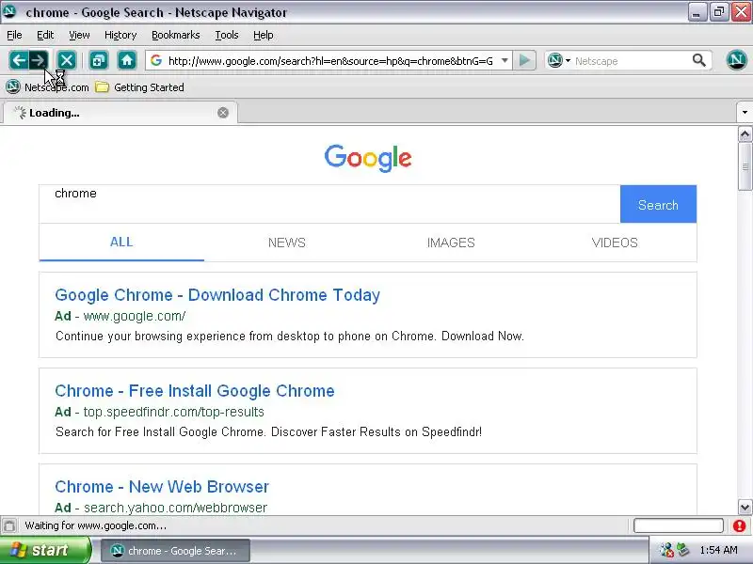Open Chrome - New Web Browser link
The height and width of the screenshot is (564, 753).
pyautogui.click(x=162, y=487)
